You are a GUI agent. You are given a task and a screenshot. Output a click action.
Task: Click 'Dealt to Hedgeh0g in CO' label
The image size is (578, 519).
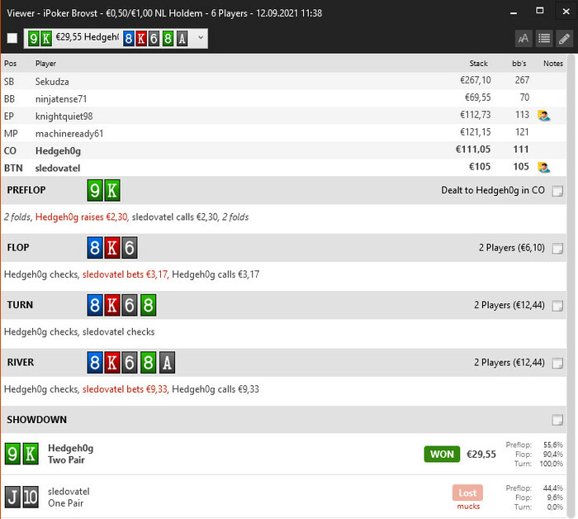pyautogui.click(x=493, y=190)
